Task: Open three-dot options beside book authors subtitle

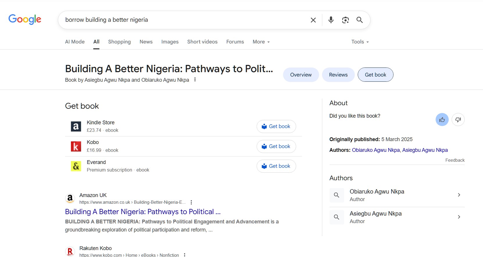Action: tap(195, 80)
